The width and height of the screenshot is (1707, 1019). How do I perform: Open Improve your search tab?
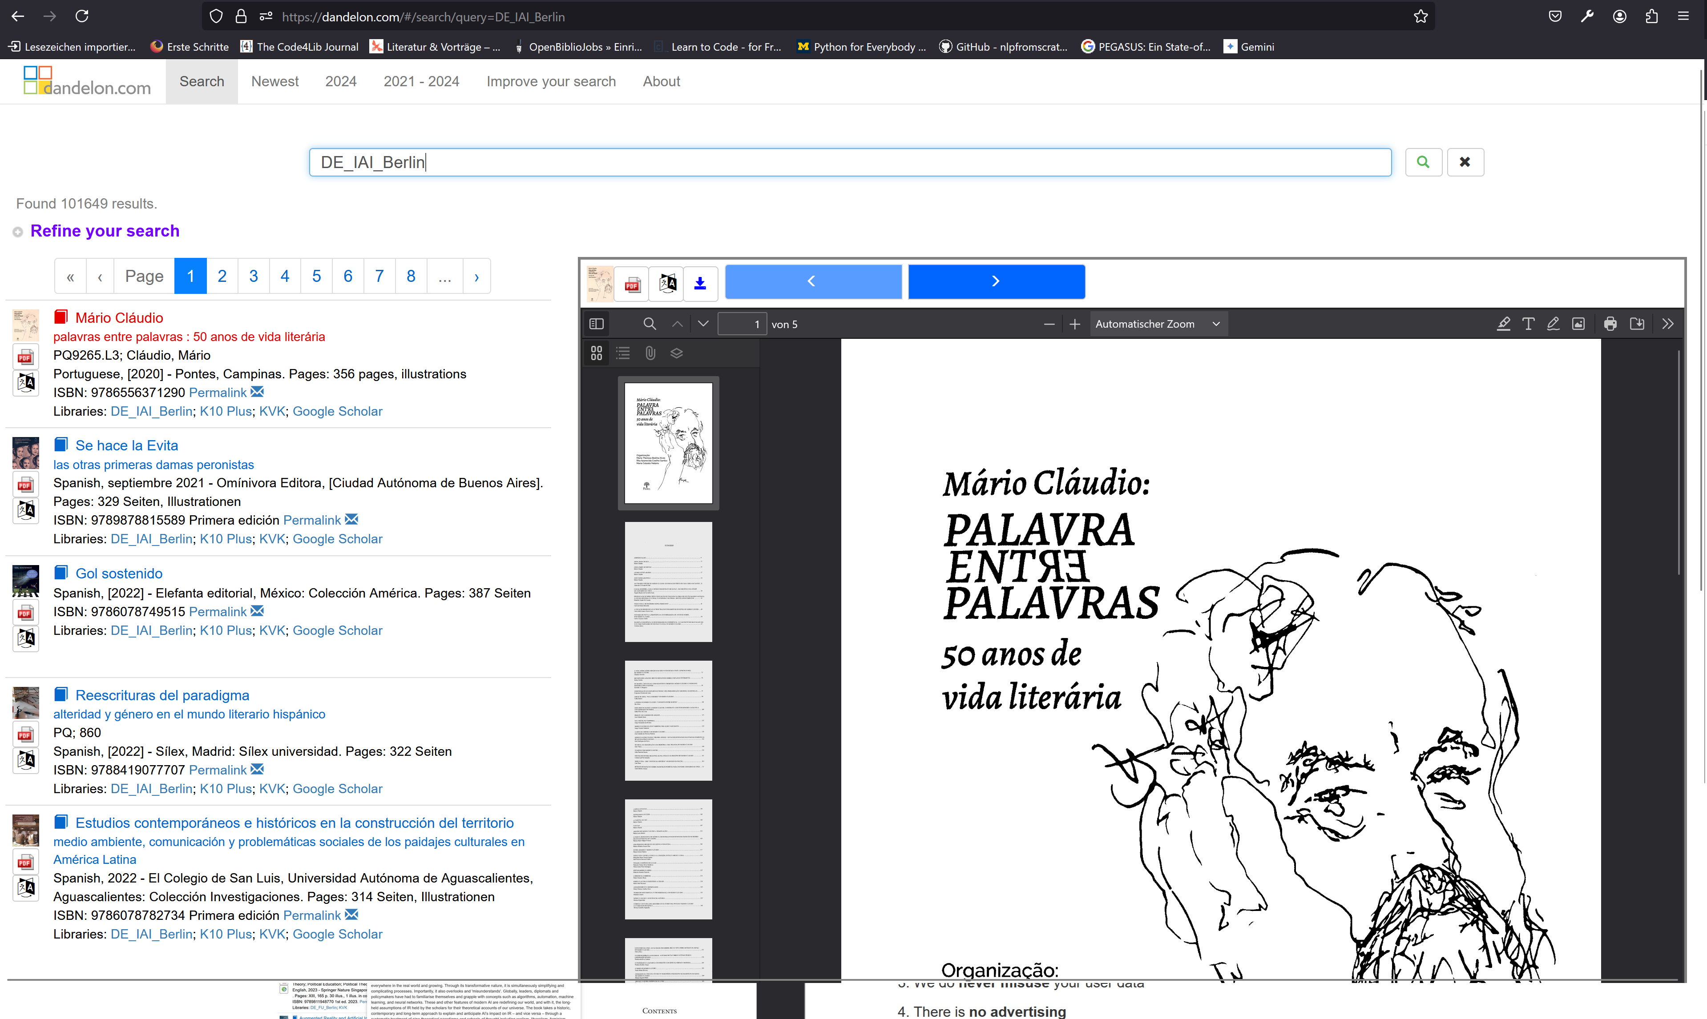coord(551,81)
